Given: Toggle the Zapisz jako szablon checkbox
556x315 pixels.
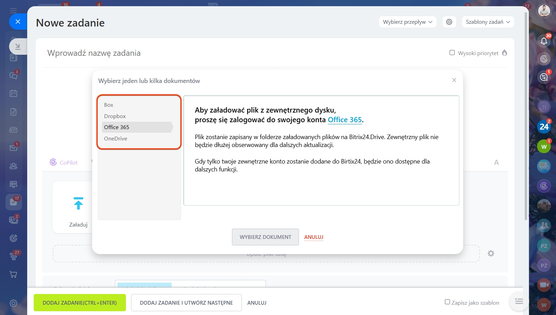Looking at the screenshot, I should click(447, 302).
